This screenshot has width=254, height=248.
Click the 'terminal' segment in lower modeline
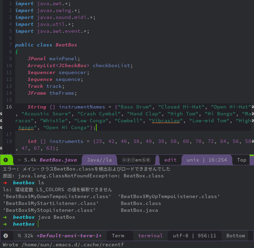coord(150,236)
